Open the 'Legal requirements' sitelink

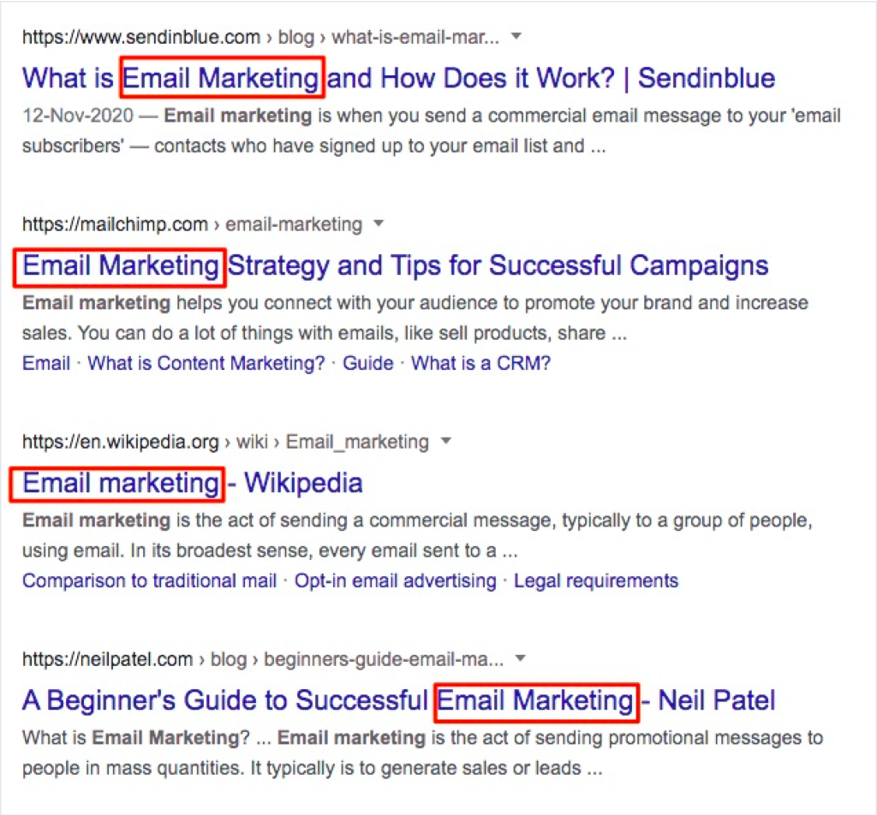596,580
